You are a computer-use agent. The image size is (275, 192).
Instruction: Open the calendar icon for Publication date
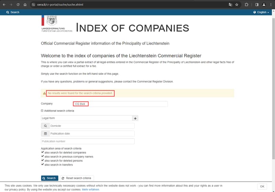[x=45, y=134]
